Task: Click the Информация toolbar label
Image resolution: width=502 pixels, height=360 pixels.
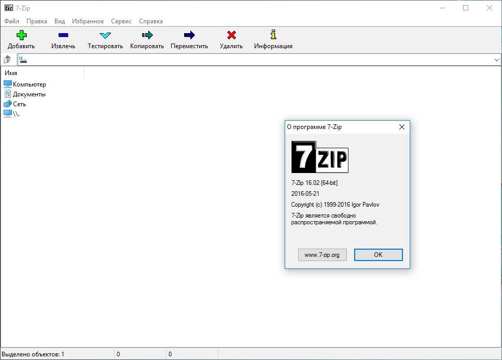Action: [273, 46]
